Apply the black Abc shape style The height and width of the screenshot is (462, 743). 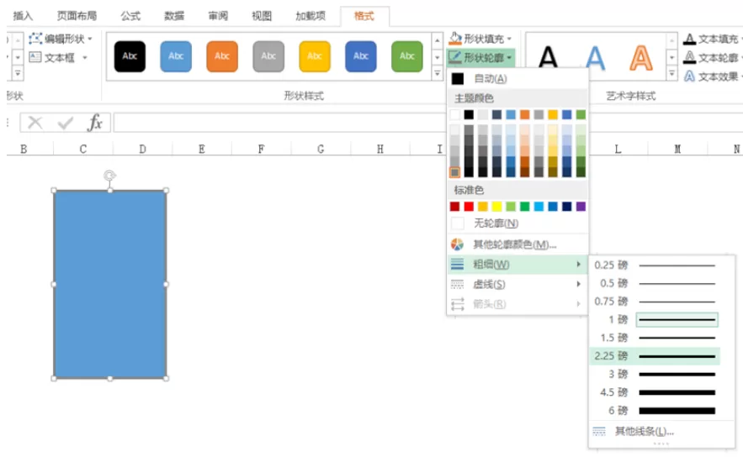(130, 56)
